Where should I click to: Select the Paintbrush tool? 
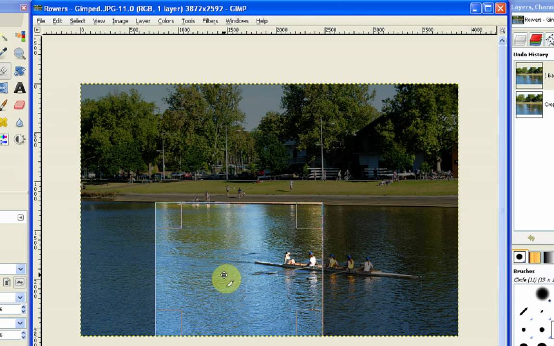[x=3, y=105]
